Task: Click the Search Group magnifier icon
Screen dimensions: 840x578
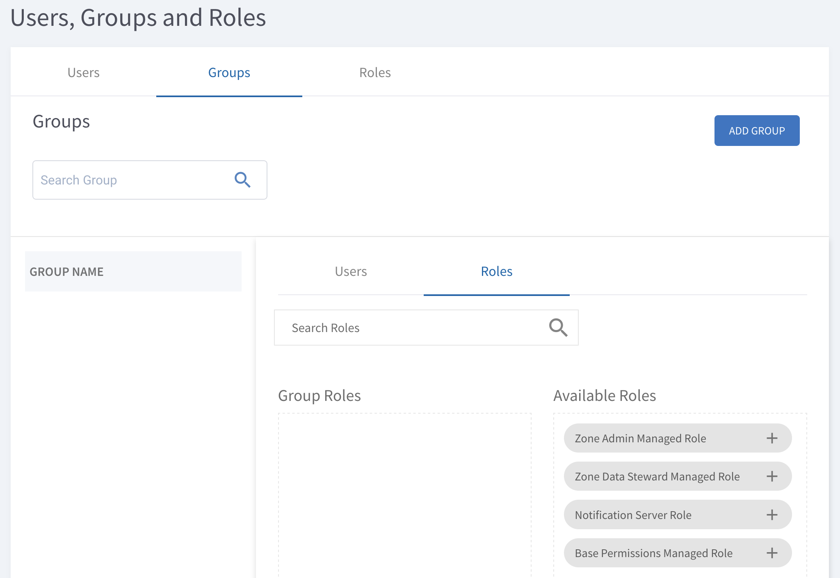Action: coord(242,180)
